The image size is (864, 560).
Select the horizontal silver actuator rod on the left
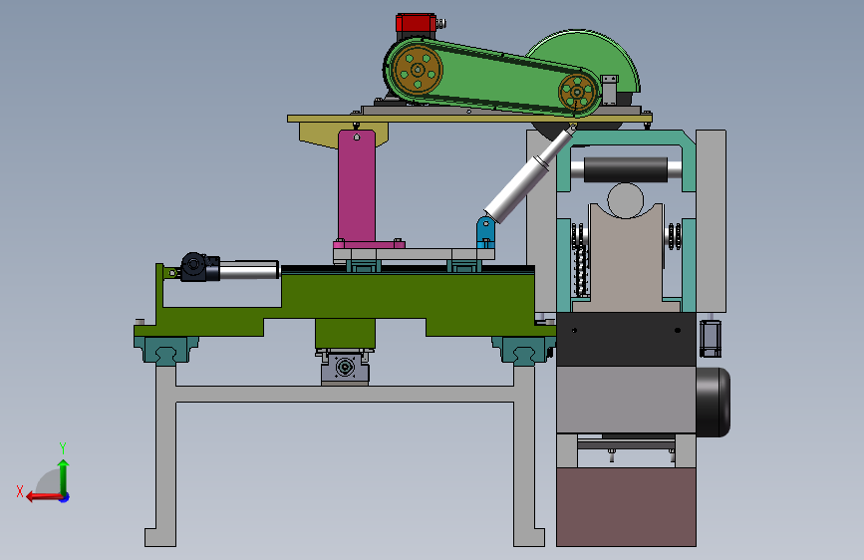point(249,270)
